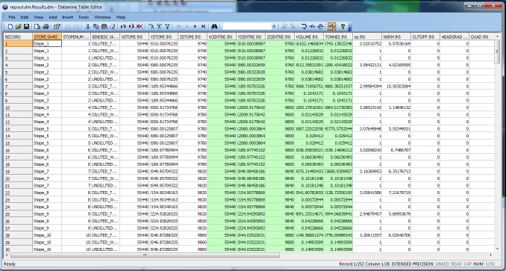The height and width of the screenshot is (271, 506).
Task: Toggle the highlighted orange toolbar button
Action: point(332,26)
